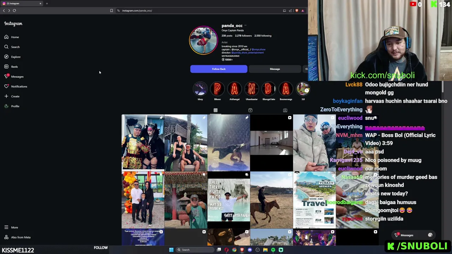The width and height of the screenshot is (452, 254).
Task: Open OBS Studio from the taskbar
Action: 257,250
